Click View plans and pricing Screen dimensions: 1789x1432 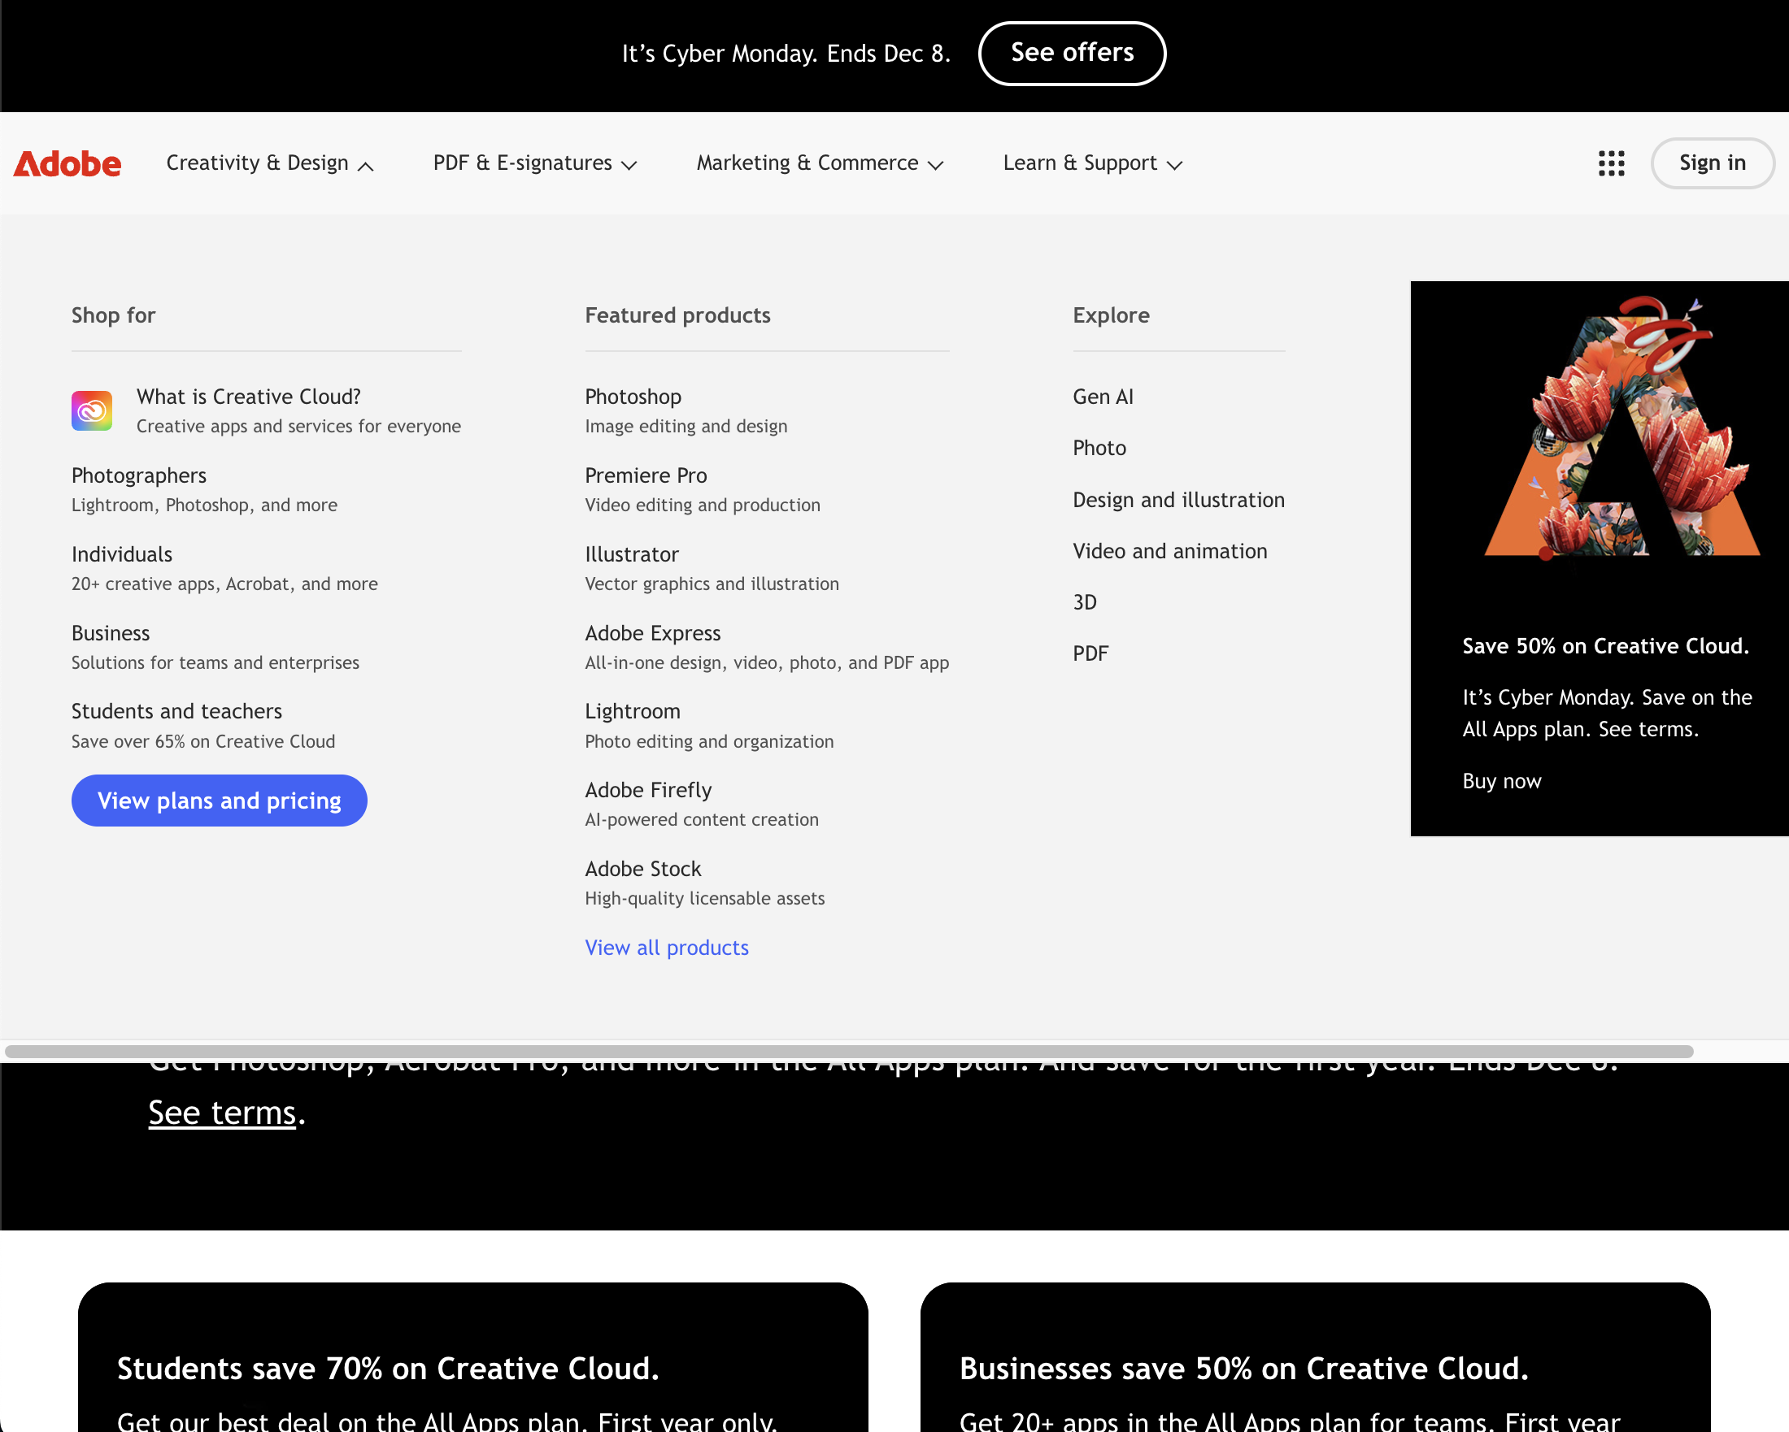(219, 801)
